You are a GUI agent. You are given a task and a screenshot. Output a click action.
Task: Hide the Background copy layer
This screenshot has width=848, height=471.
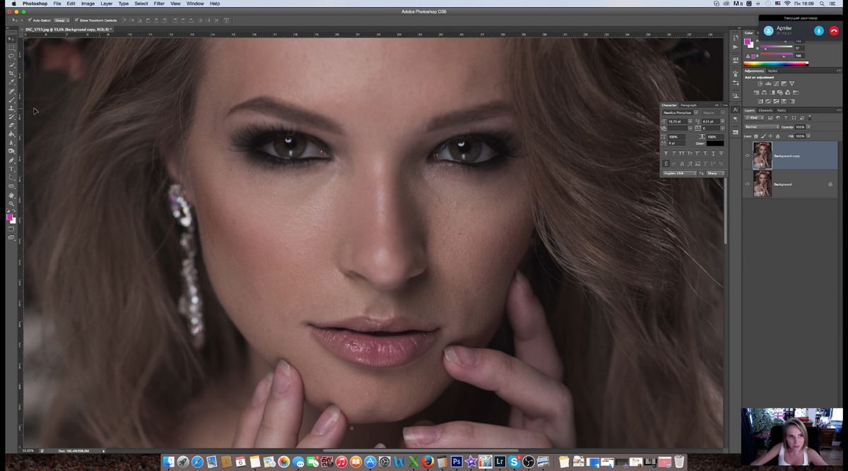pos(747,155)
